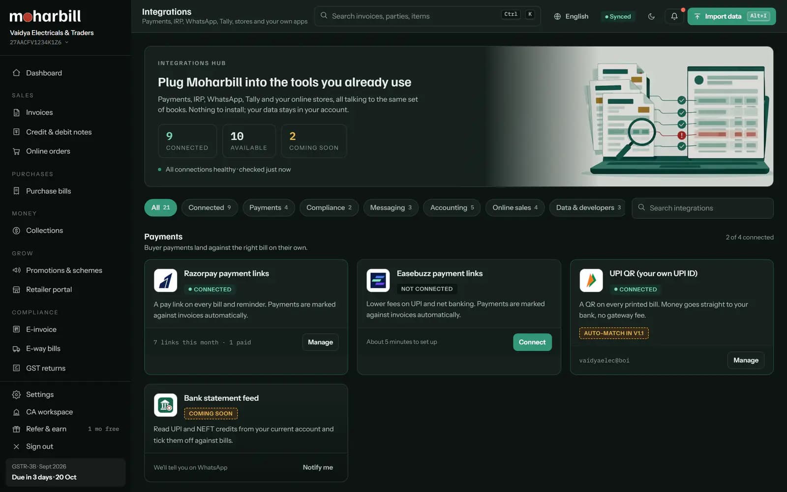
Task: Click Manage on the Razorpay card
Action: click(320, 342)
